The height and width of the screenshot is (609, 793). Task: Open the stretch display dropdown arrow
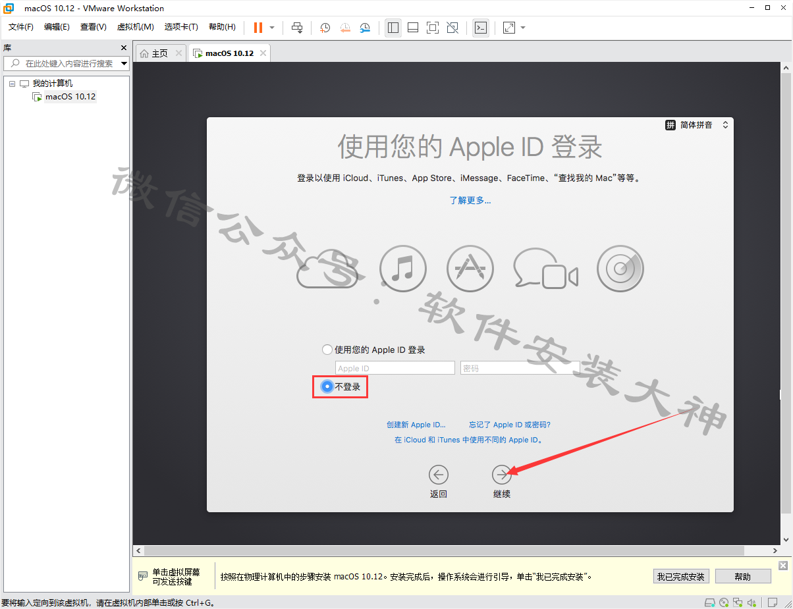pos(523,28)
